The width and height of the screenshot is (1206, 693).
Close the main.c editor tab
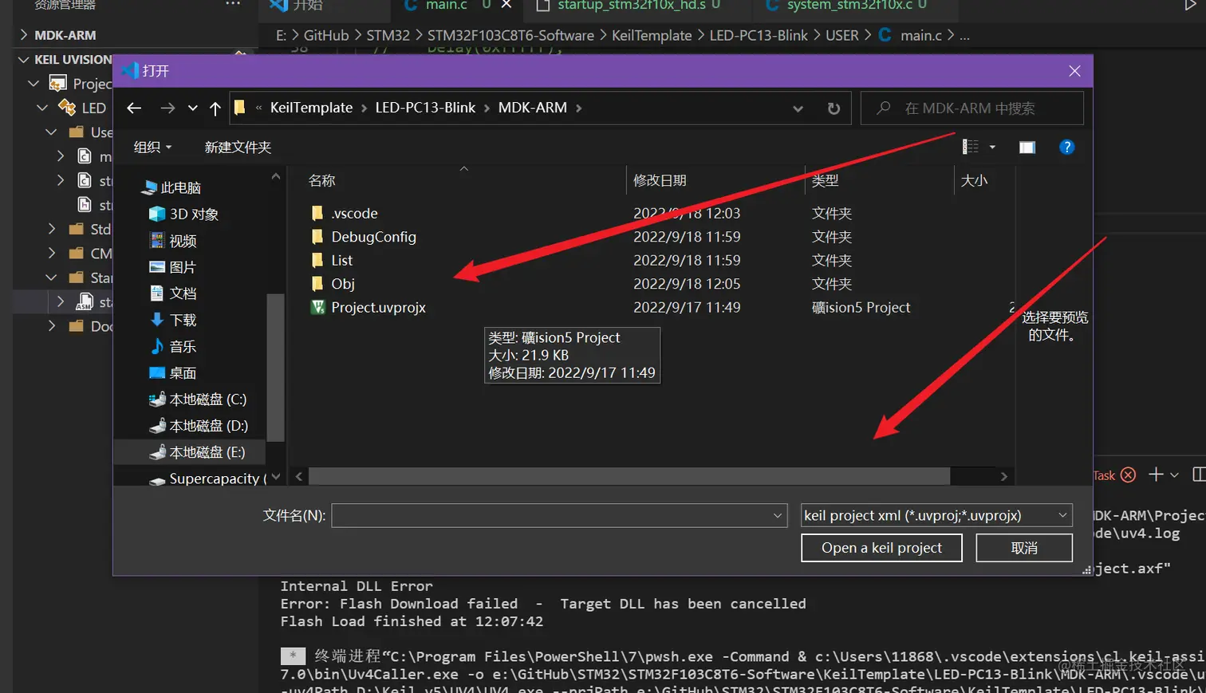[506, 5]
